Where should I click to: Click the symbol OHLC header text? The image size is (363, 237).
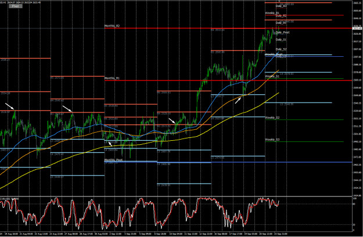click(20, 2)
